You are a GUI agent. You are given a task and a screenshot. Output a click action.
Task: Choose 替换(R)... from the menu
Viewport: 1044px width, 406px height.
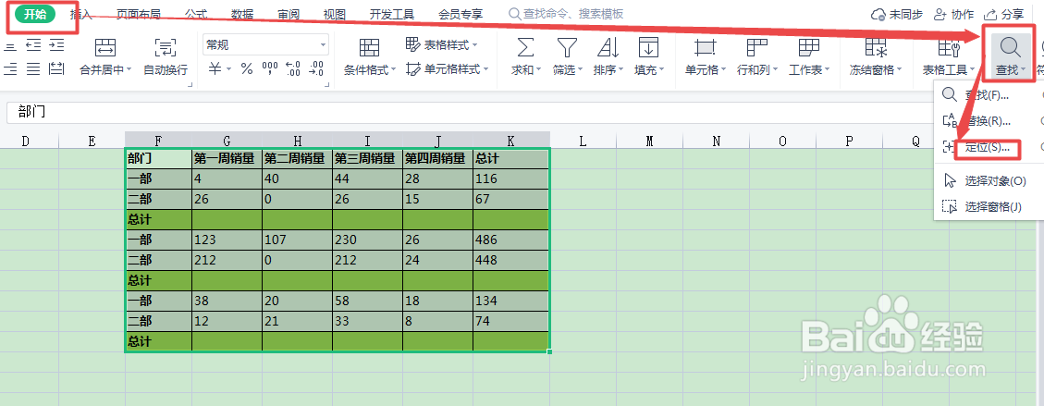coord(986,121)
